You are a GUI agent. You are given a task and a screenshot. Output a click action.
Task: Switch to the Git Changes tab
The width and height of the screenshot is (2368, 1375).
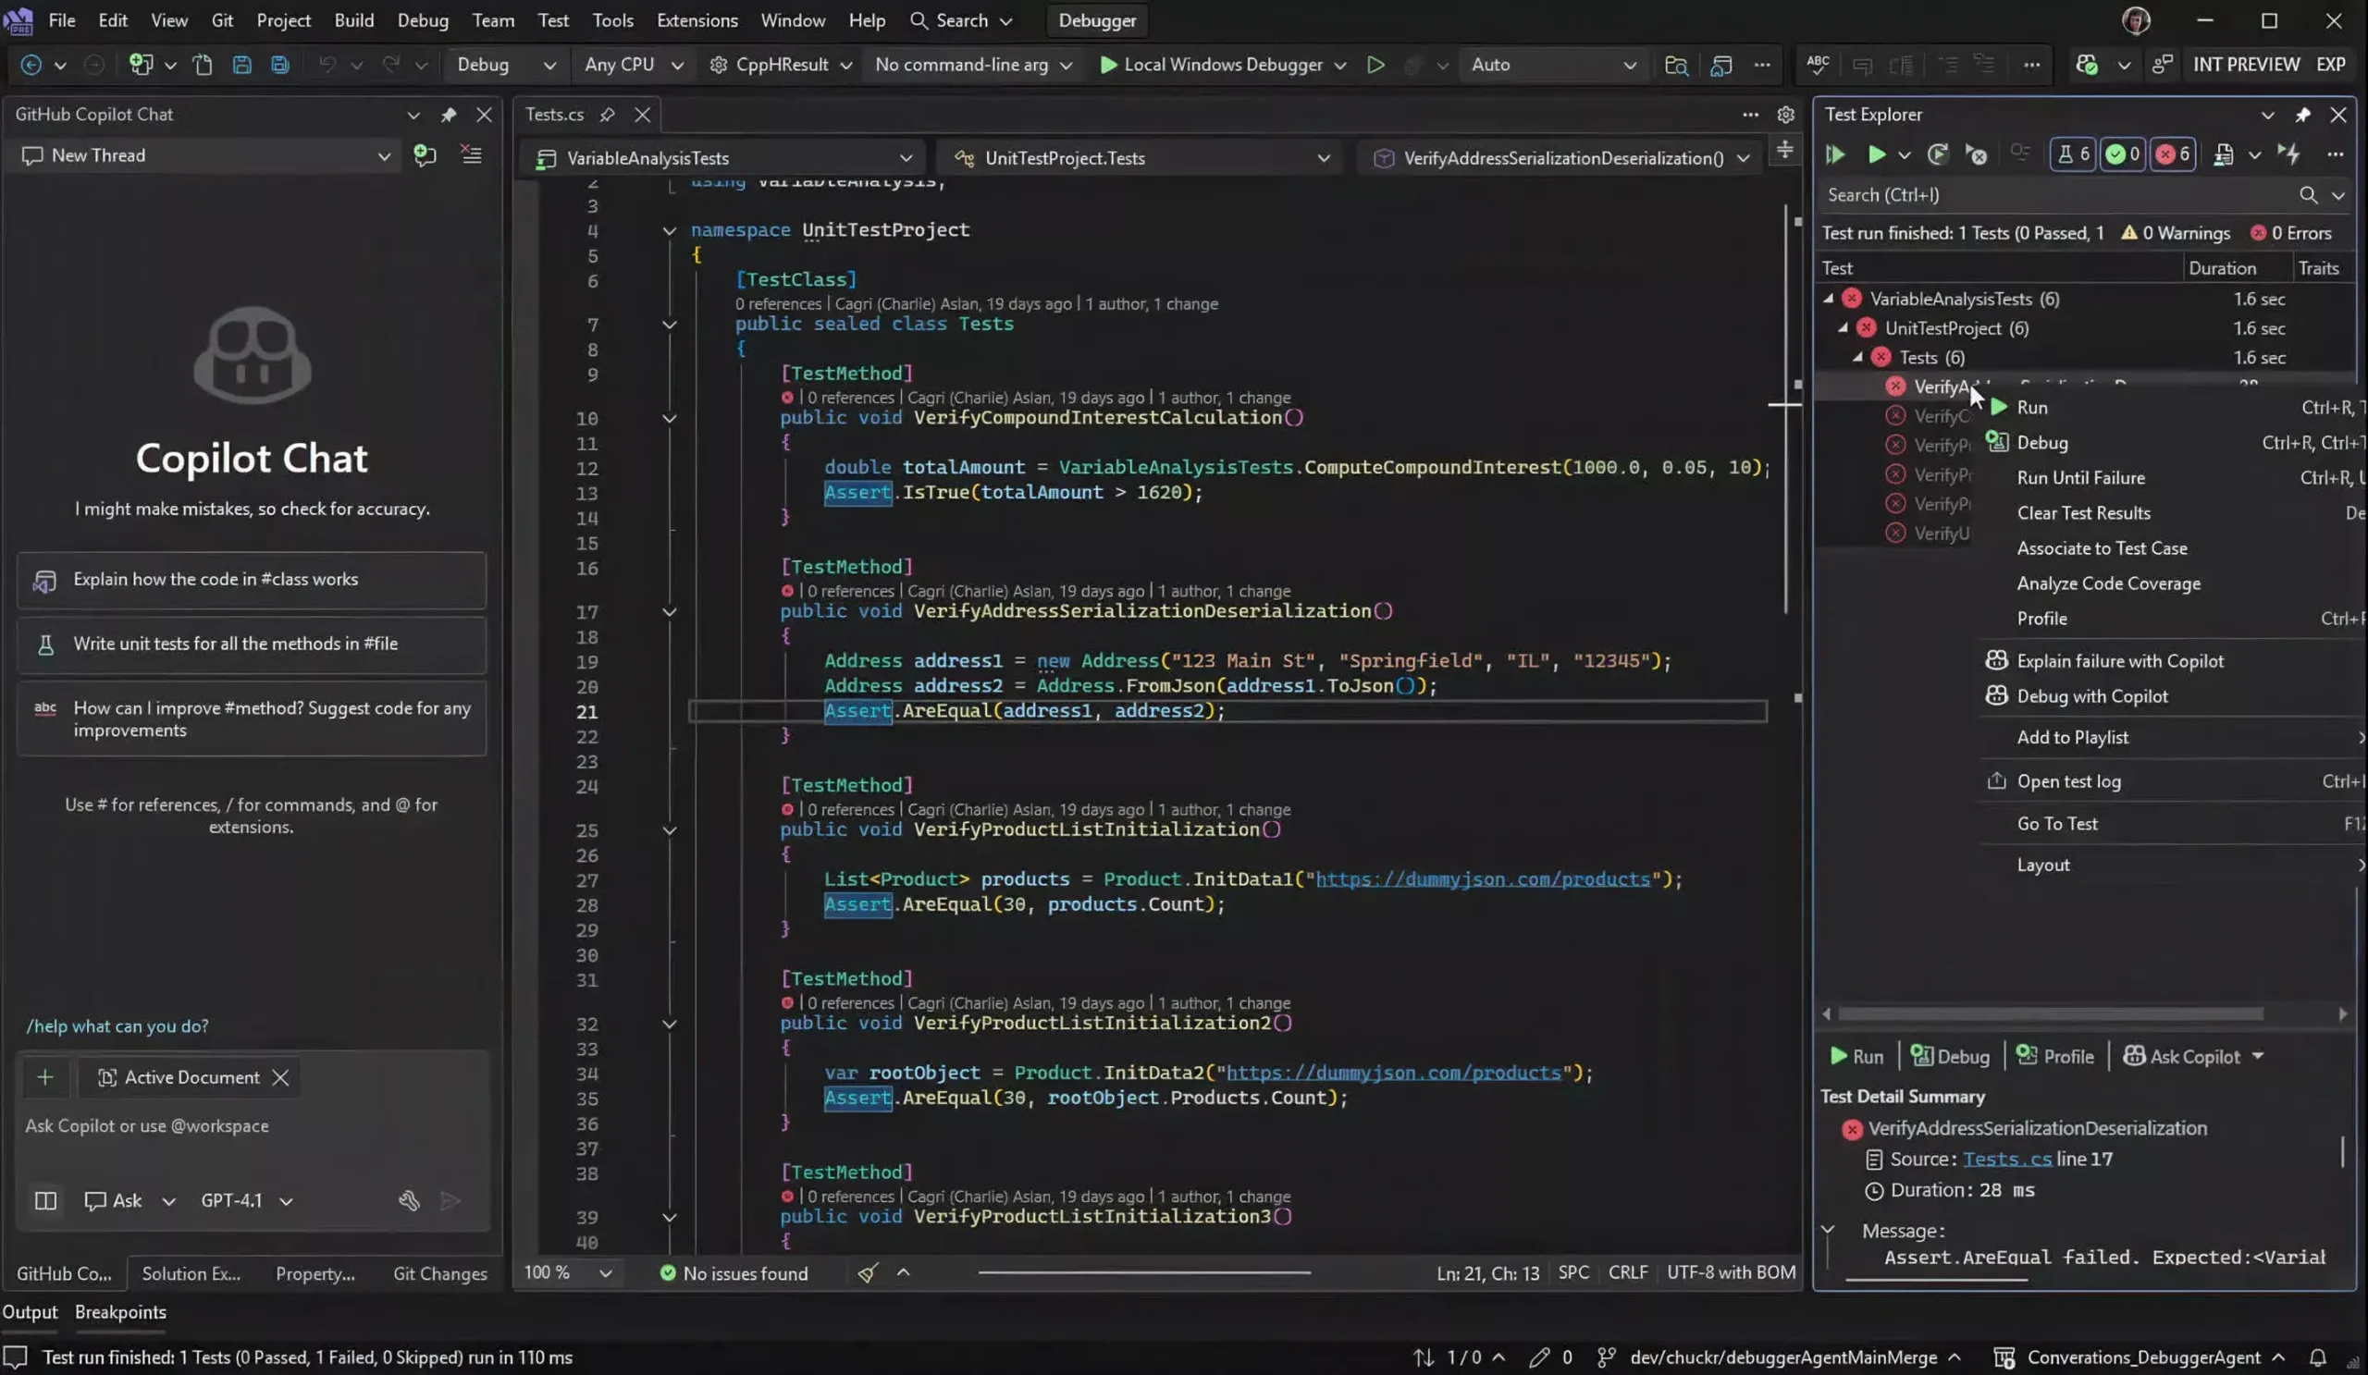tap(438, 1273)
